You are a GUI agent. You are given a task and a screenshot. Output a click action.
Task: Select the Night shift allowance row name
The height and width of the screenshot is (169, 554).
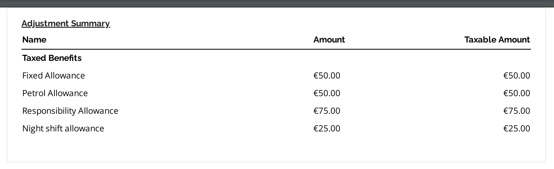tap(63, 129)
